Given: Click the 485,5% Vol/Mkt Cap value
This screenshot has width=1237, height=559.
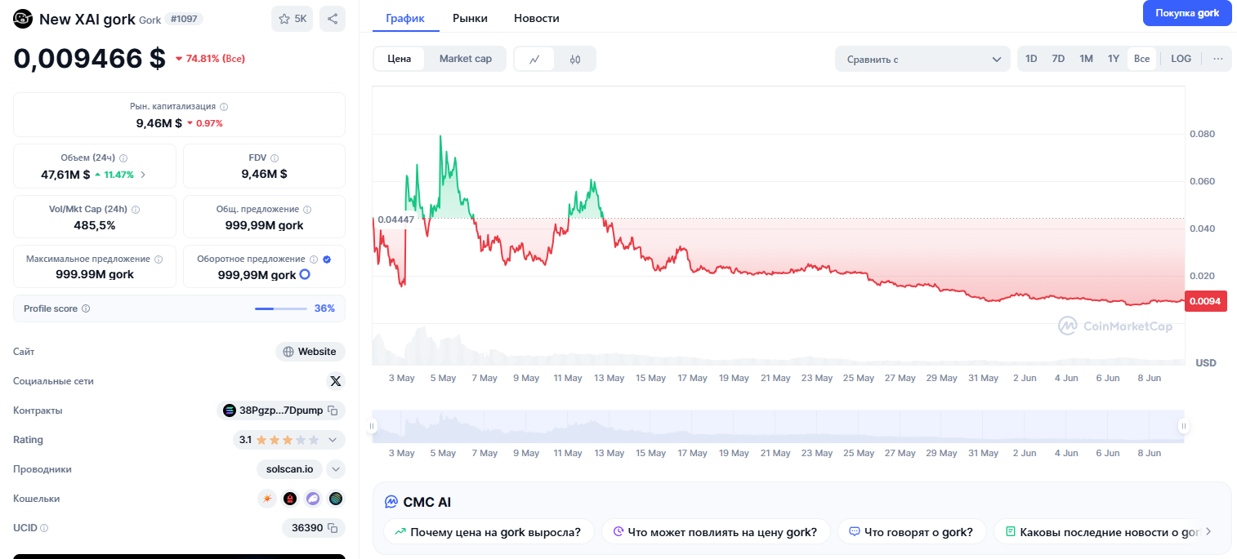Looking at the screenshot, I should 95,225.
